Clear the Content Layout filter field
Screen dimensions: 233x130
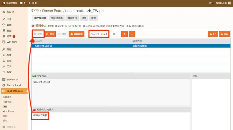pos(114,34)
